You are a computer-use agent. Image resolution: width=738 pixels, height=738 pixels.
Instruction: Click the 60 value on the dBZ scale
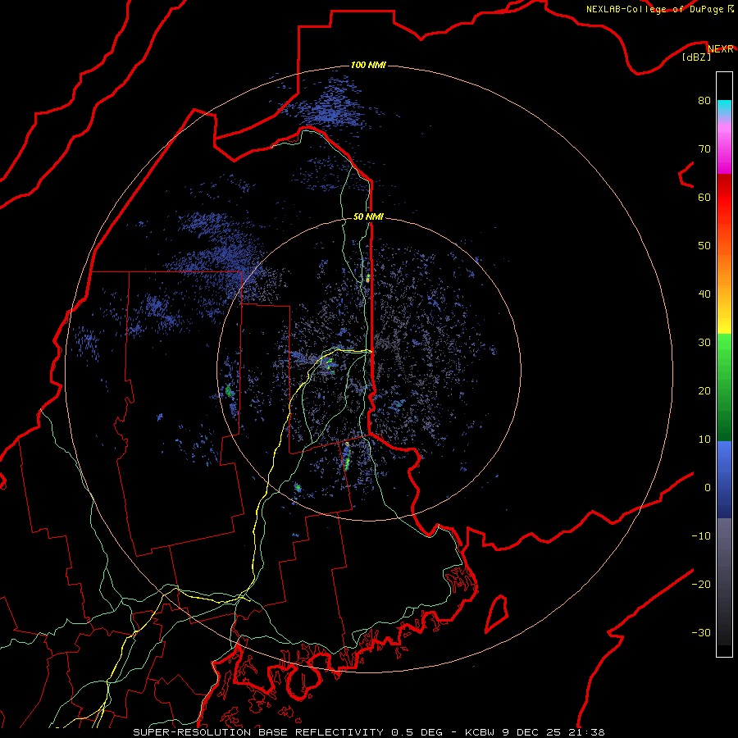pos(704,197)
